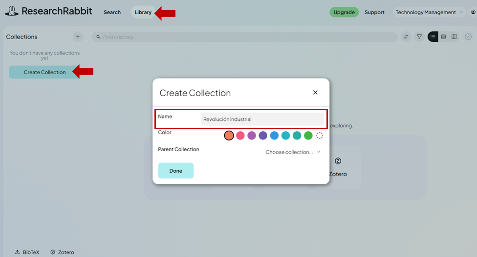Click the plus icon beside Collections

(78, 37)
